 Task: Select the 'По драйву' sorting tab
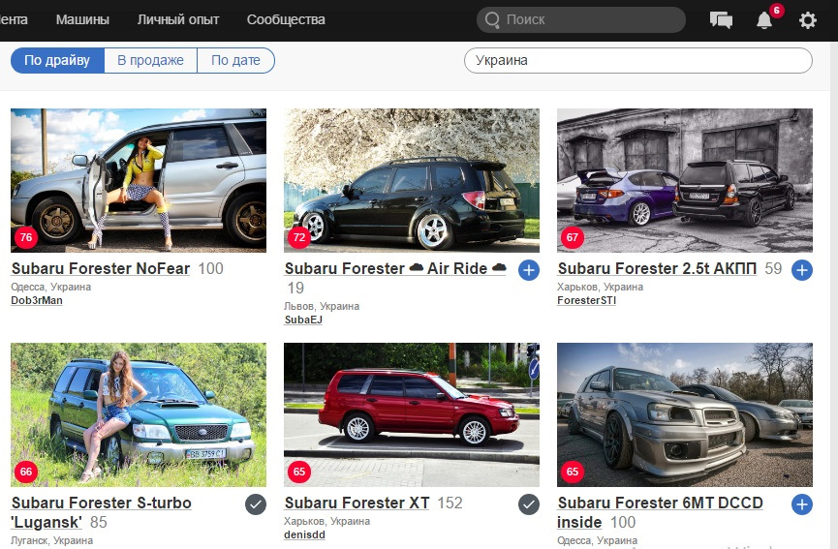pyautogui.click(x=57, y=60)
